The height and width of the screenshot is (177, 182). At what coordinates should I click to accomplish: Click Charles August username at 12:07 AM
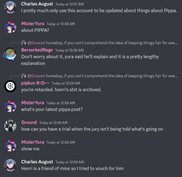click(x=37, y=4)
